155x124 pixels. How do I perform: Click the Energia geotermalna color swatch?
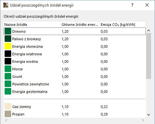(x=8, y=91)
